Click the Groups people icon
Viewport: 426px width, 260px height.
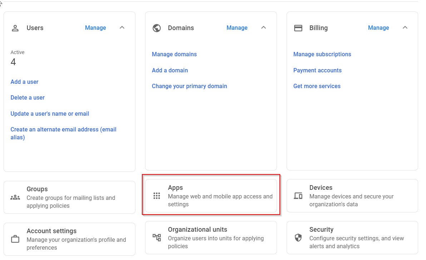(15, 197)
